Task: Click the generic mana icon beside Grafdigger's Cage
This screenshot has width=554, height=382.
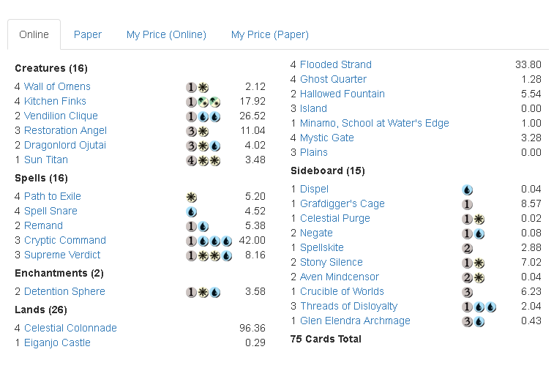Action: (468, 204)
